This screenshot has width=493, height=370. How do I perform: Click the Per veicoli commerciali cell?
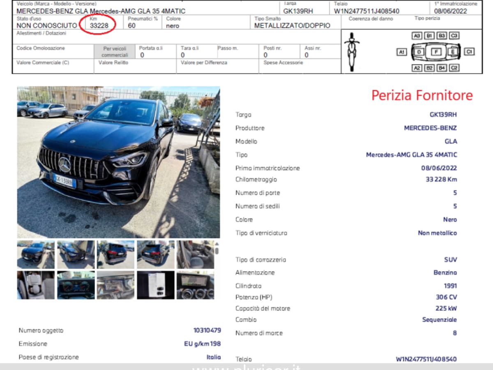[115, 52]
